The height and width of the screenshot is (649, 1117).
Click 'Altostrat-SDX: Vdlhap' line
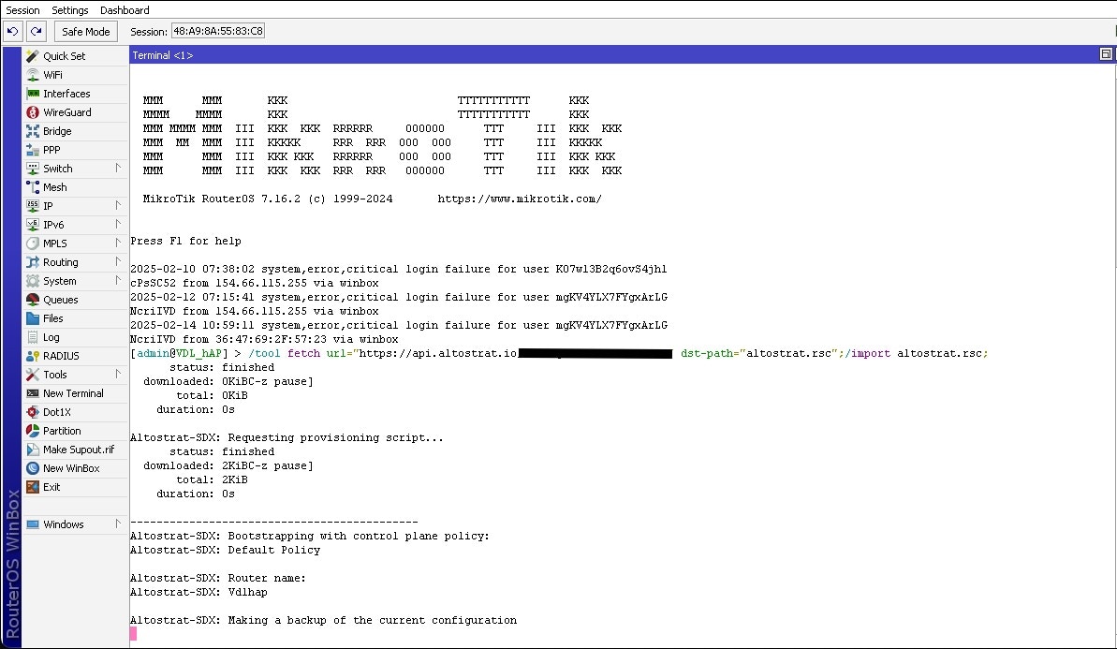point(198,592)
